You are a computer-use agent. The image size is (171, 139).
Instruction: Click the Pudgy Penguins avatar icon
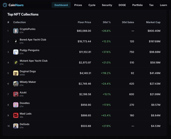pyautogui.click(x=16, y=52)
